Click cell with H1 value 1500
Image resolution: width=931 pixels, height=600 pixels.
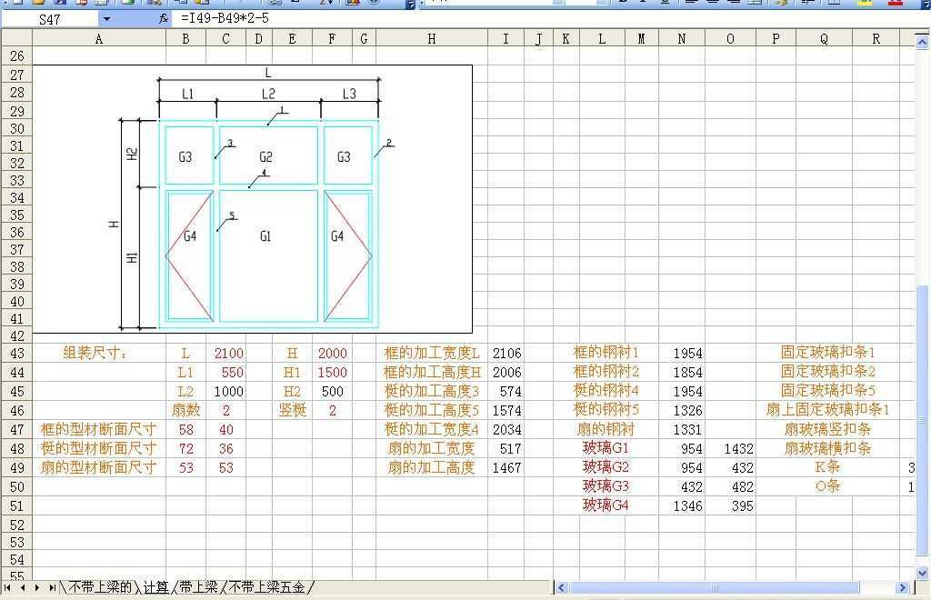click(332, 372)
